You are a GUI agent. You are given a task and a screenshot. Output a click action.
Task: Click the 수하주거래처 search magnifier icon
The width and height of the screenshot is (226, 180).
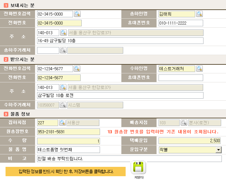pyautogui.click(x=63, y=105)
